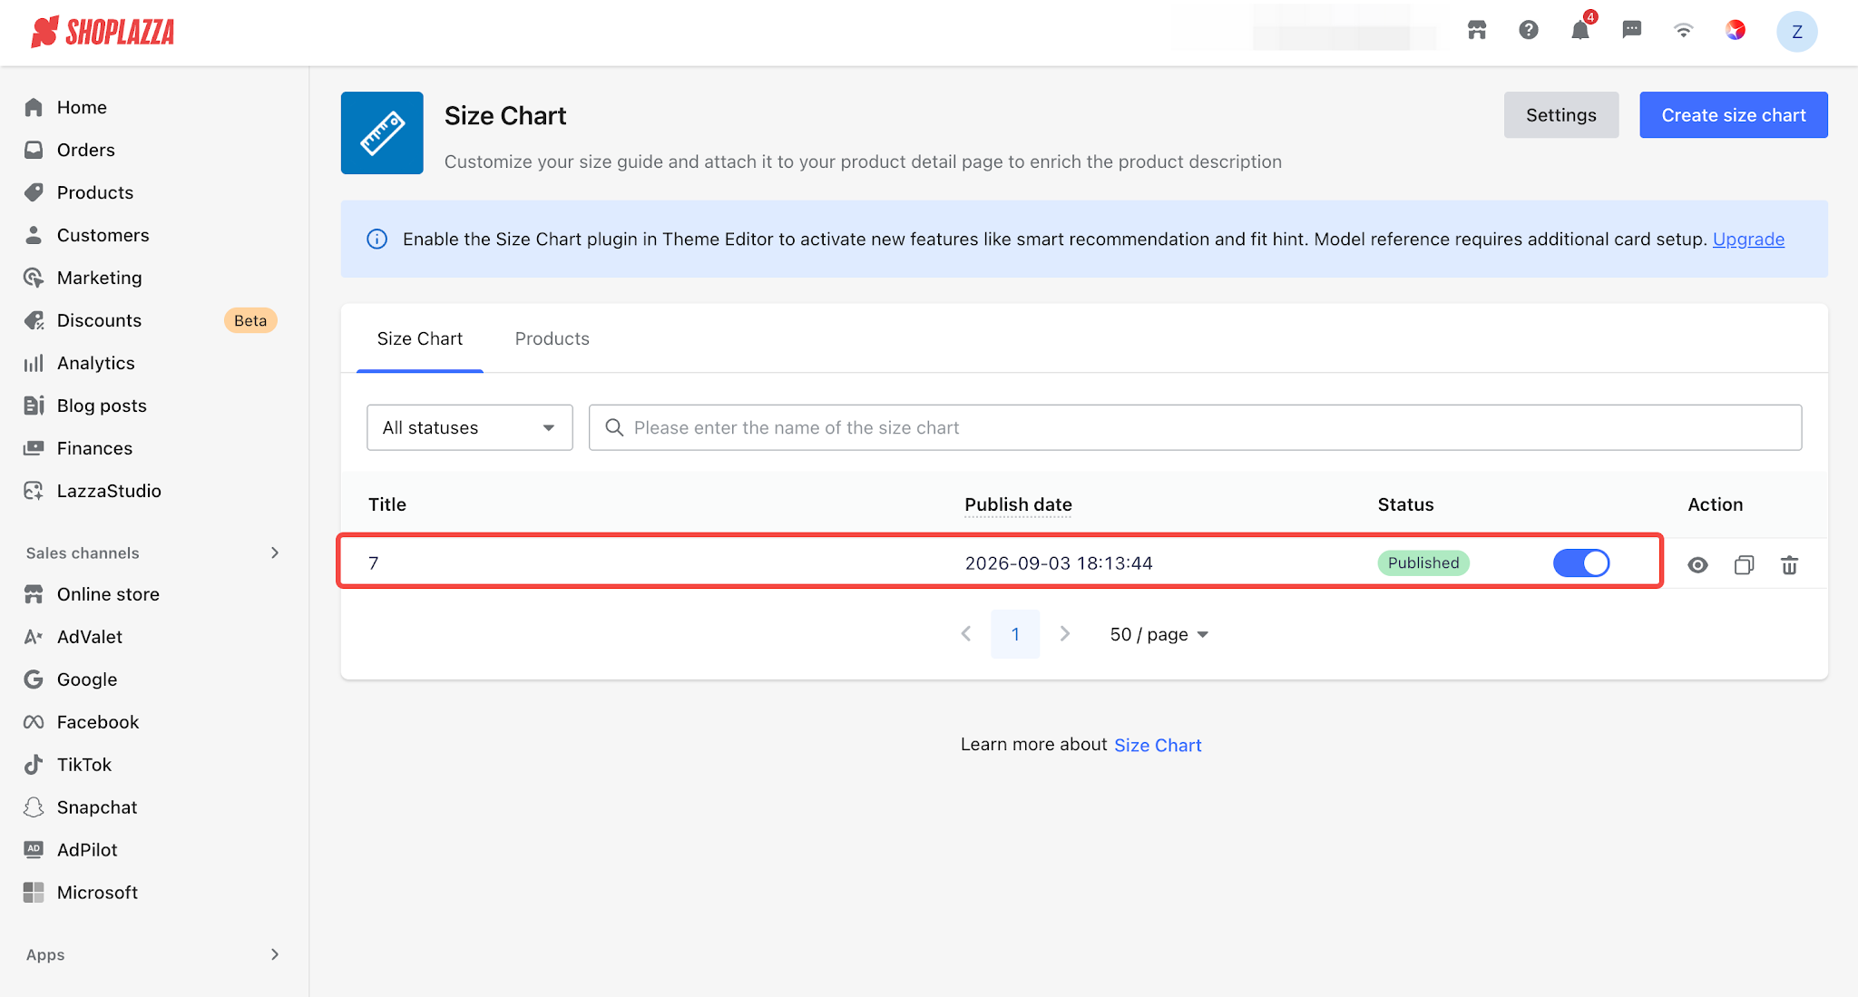Click the Wi-Fi status icon
The width and height of the screenshot is (1858, 997).
click(1683, 31)
